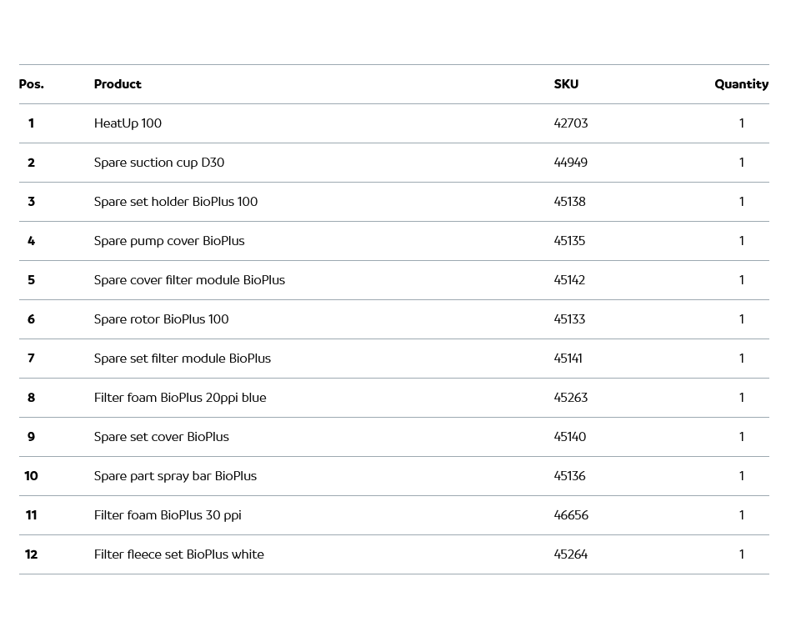Open Spare cover filter module BioPlus
This screenshot has width=791, height=637.
189,280
